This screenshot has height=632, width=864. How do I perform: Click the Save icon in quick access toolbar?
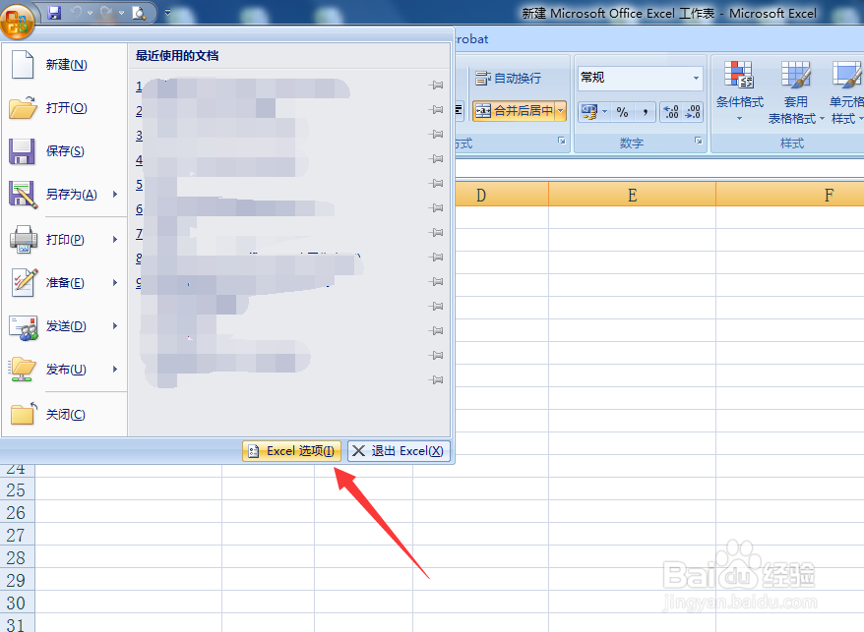click(x=54, y=13)
